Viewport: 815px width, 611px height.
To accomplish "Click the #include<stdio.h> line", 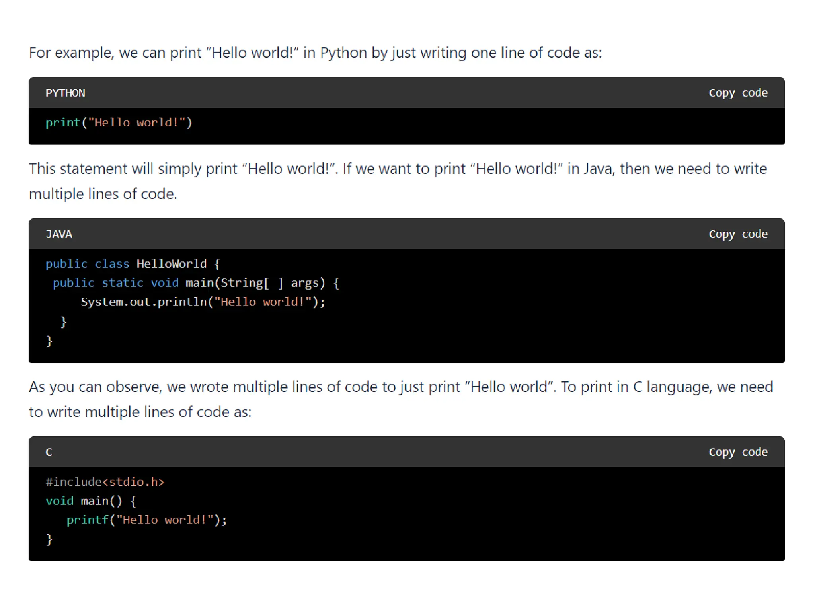I will tap(105, 482).
